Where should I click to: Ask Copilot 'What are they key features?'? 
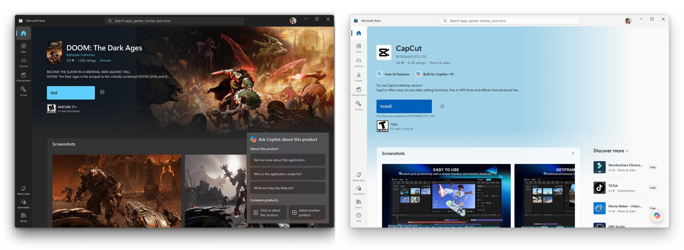point(288,188)
